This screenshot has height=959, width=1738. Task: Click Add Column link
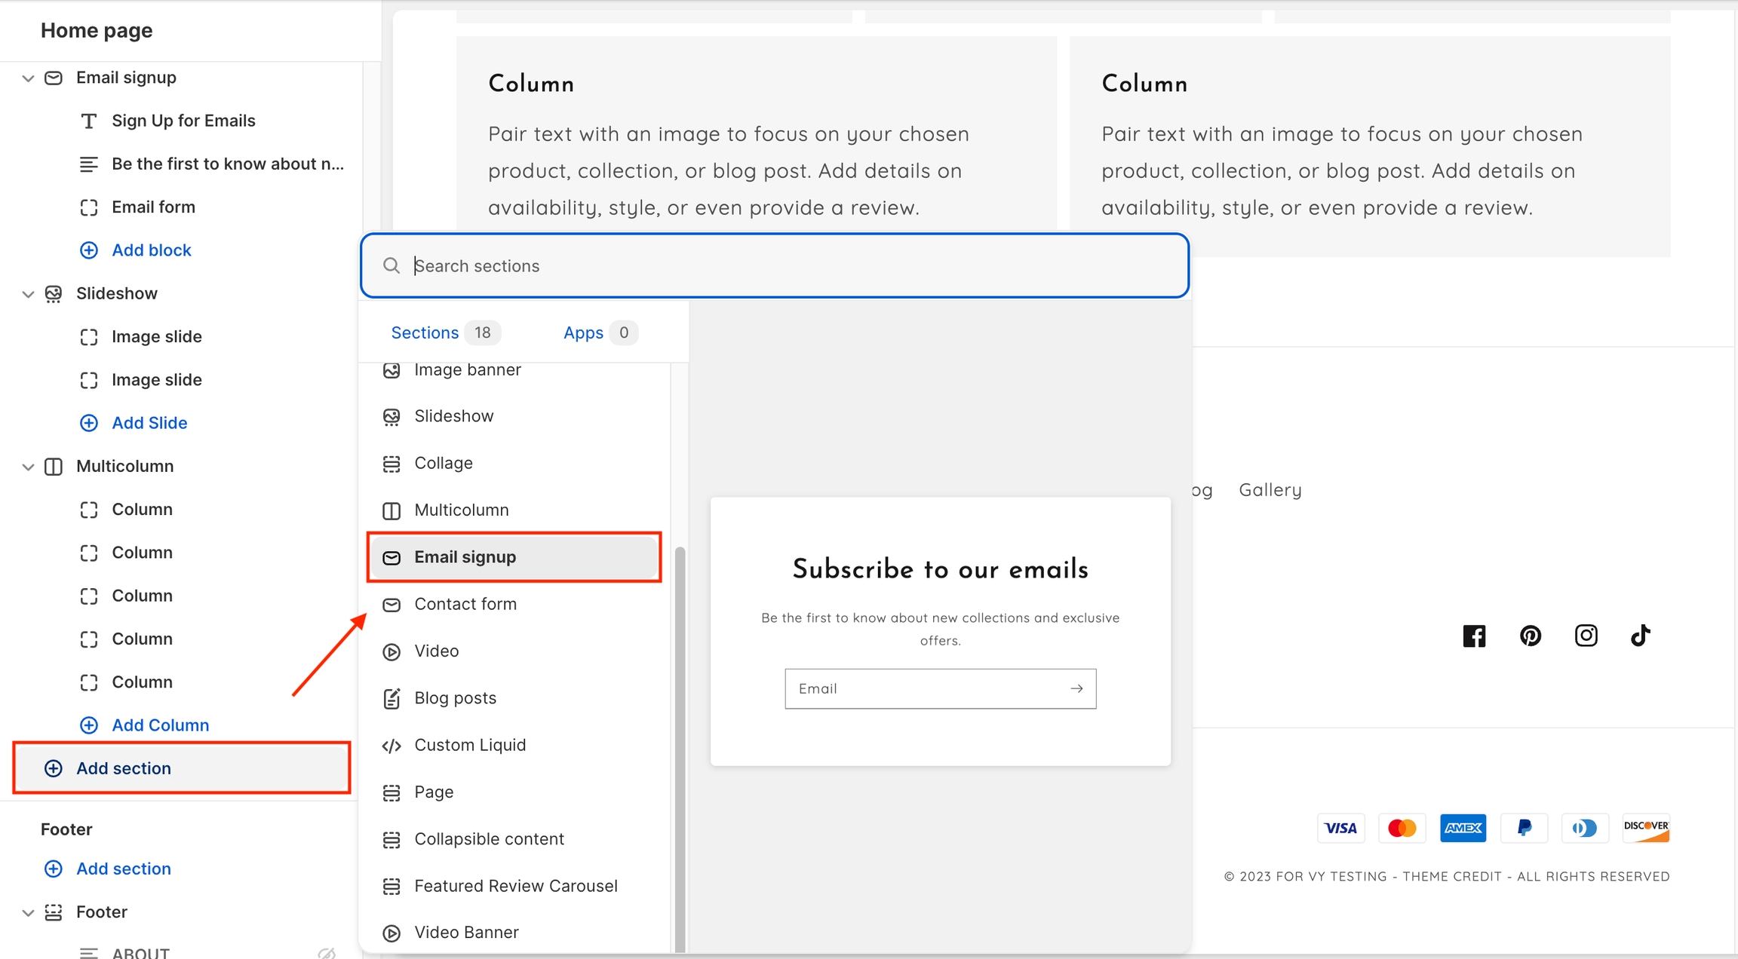(160, 725)
